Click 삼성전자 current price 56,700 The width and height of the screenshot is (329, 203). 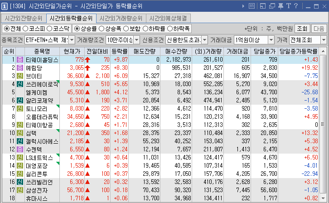pyautogui.click(x=75, y=190)
